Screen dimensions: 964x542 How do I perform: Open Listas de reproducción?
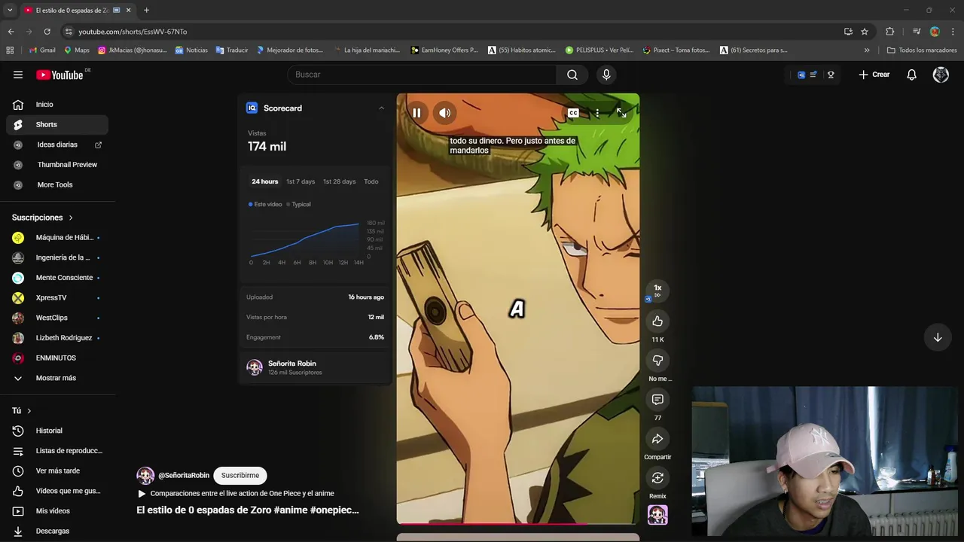pyautogui.click(x=57, y=450)
